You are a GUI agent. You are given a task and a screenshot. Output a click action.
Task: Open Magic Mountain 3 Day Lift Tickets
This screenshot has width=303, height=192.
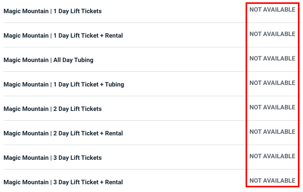tap(52, 158)
